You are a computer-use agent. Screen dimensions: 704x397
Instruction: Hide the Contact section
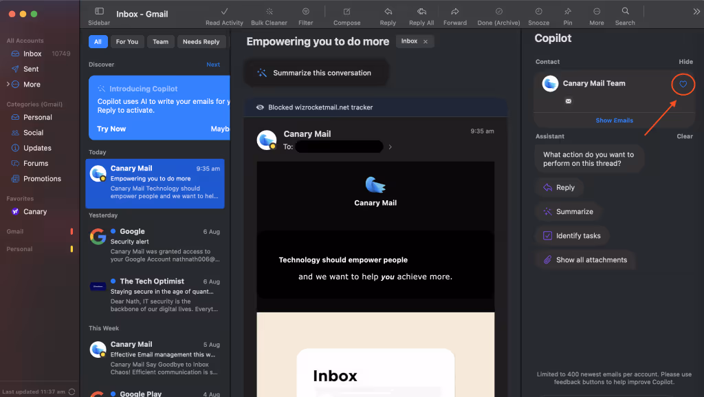pos(685,61)
